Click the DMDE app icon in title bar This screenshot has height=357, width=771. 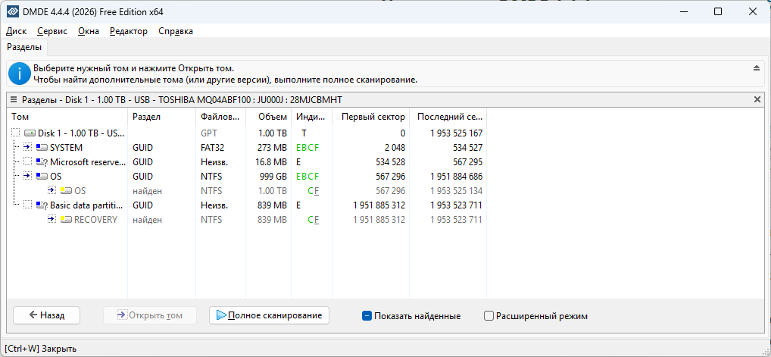pos(13,11)
